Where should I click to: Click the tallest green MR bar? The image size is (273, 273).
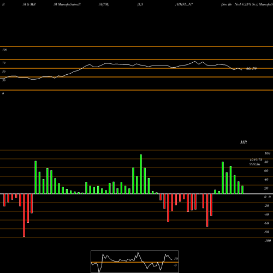(x=141, y=174)
